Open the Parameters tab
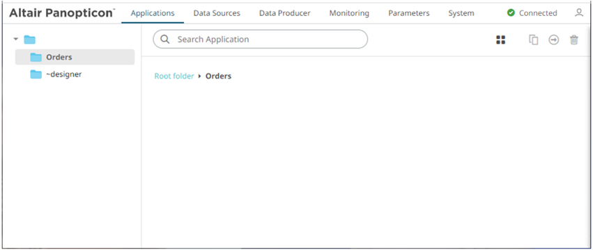The image size is (593, 250). click(x=409, y=13)
